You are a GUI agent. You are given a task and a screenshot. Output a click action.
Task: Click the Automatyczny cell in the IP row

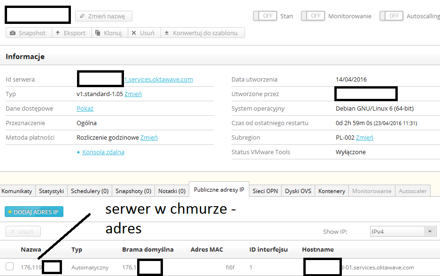point(90,268)
